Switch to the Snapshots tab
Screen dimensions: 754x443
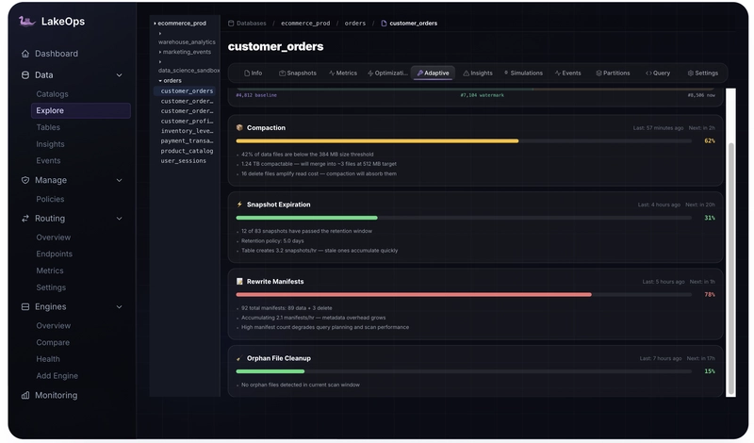[x=298, y=74]
